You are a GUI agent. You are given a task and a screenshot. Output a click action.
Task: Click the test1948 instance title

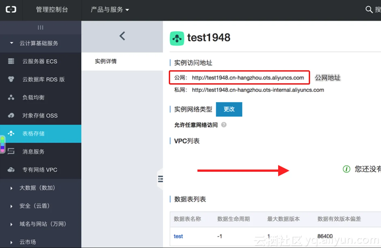(x=209, y=37)
